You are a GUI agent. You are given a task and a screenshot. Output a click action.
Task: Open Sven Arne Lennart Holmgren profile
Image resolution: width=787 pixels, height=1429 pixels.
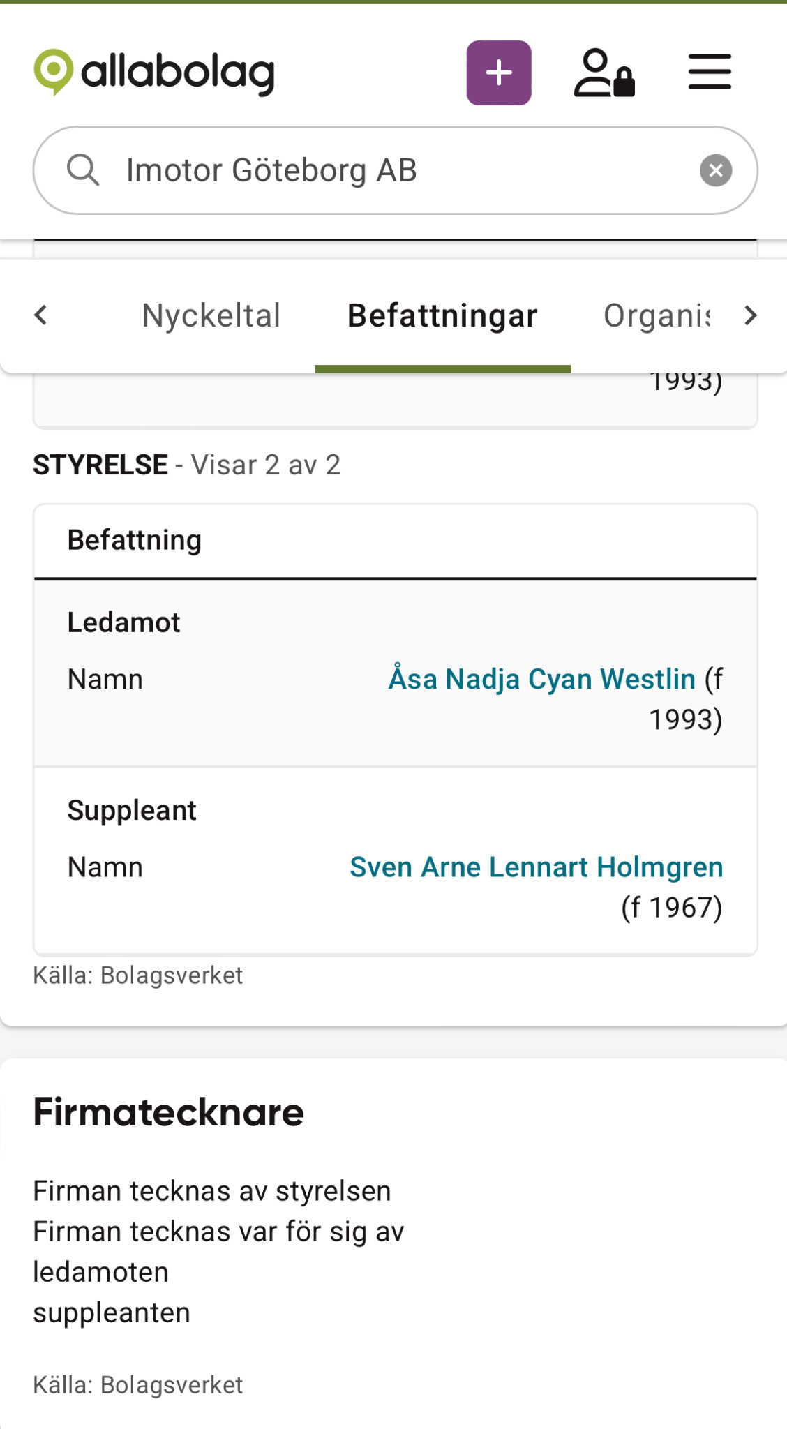click(x=536, y=867)
